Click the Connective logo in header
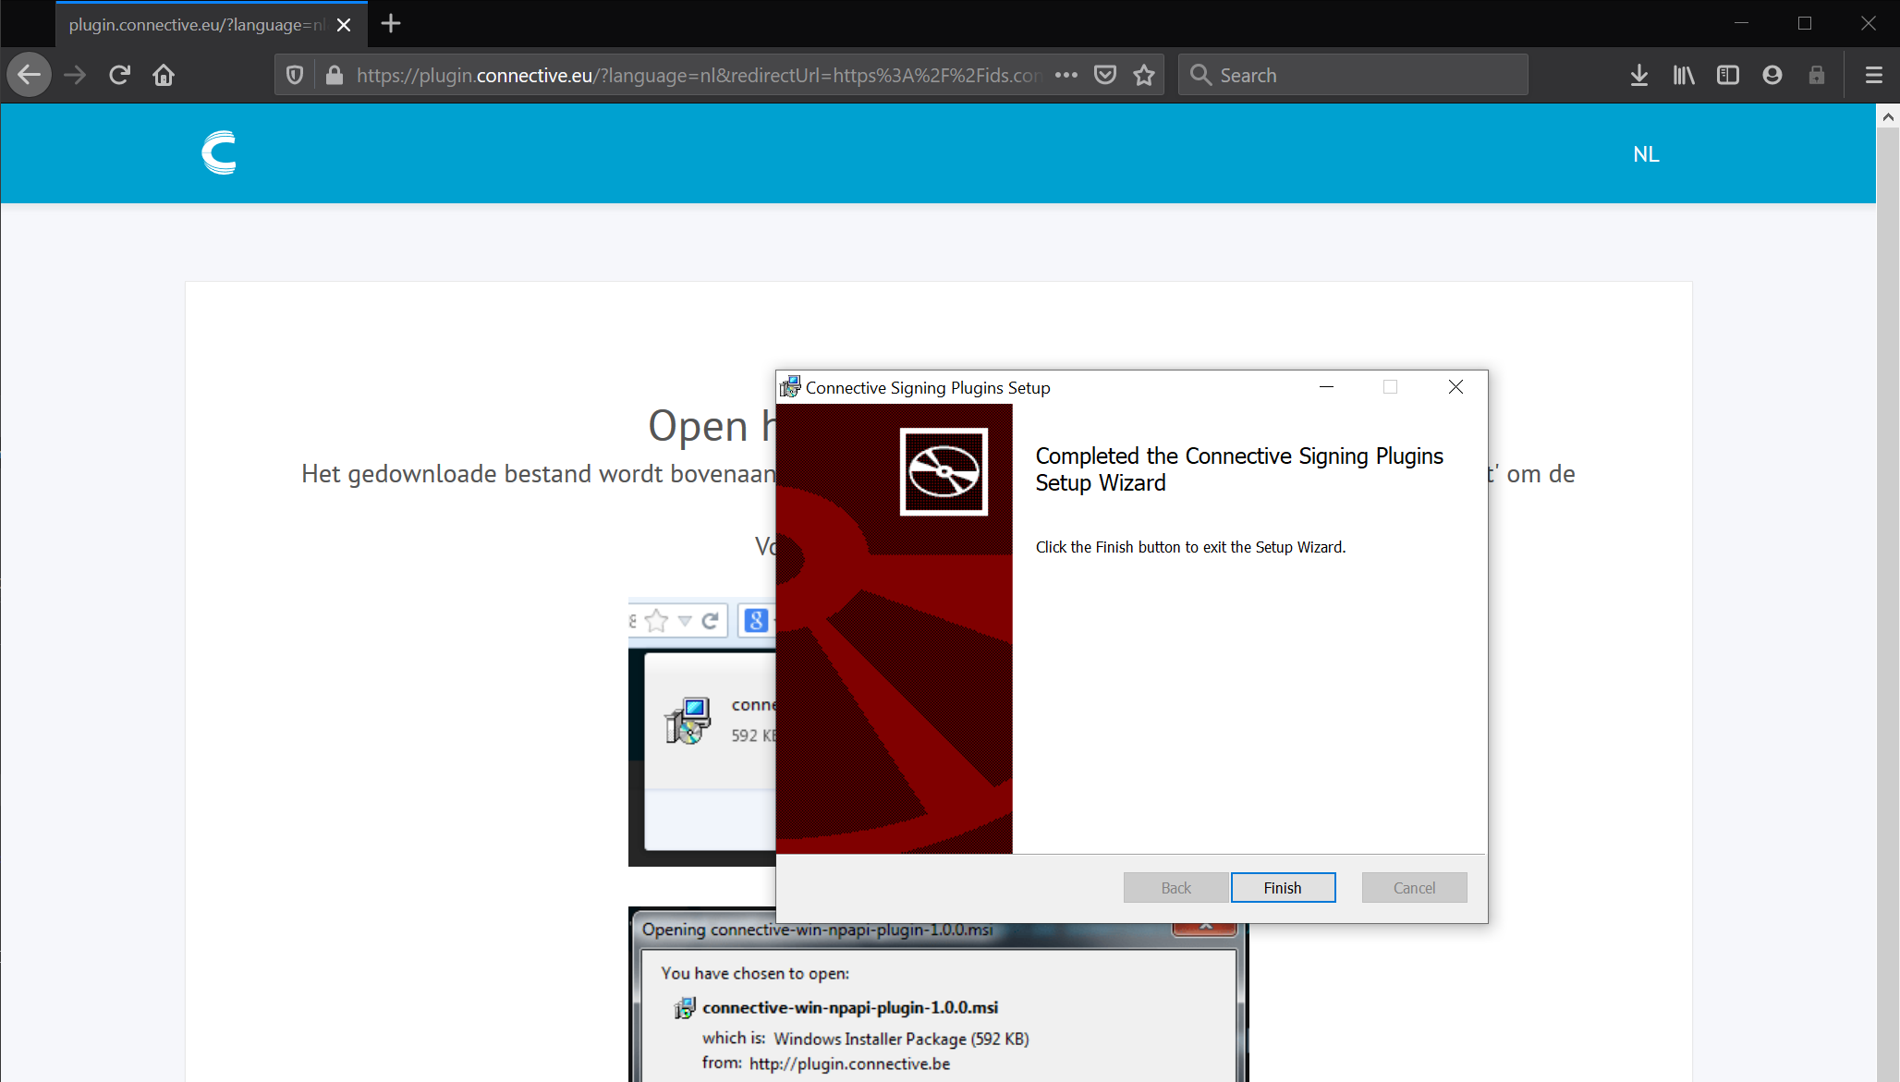Image resolution: width=1900 pixels, height=1082 pixels. pos(219,153)
